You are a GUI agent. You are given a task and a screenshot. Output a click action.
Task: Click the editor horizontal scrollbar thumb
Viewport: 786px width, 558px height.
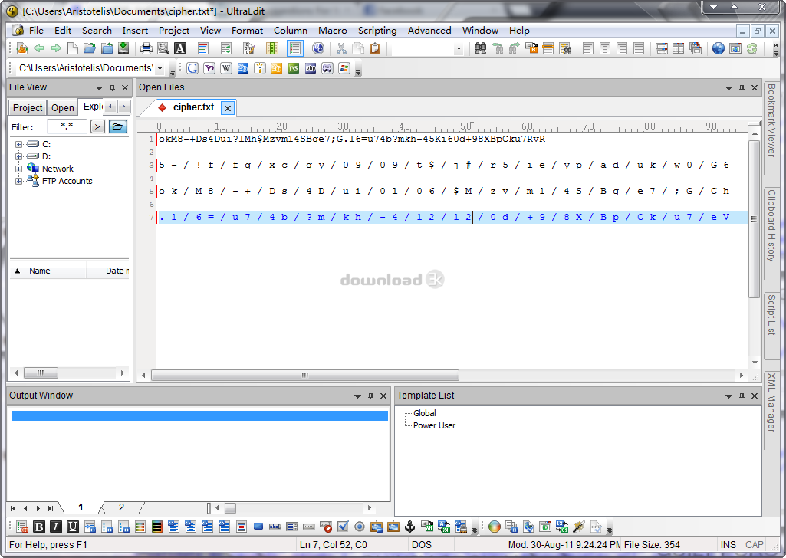point(304,375)
